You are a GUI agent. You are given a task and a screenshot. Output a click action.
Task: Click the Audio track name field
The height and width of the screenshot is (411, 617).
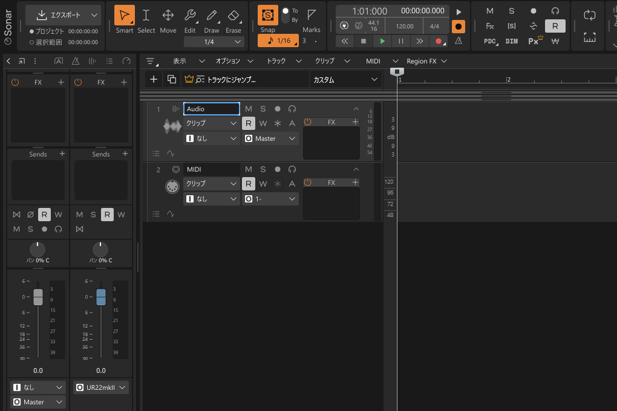(212, 109)
